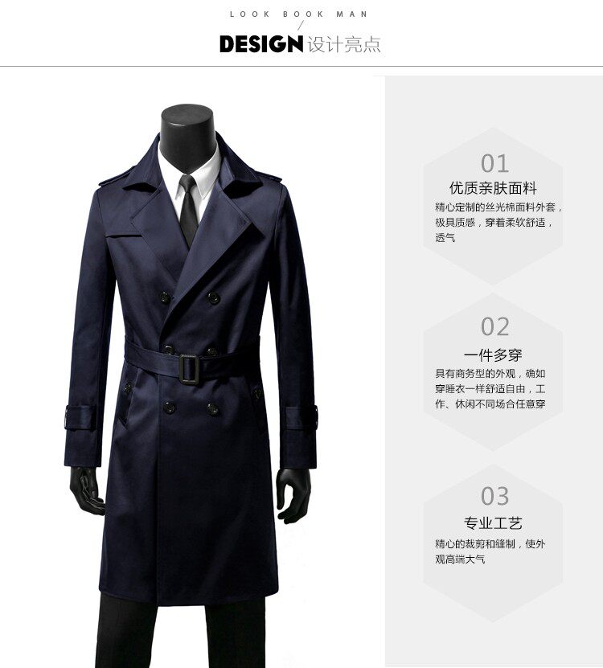
Task: Click the 一件多穿 title
Action: click(493, 354)
